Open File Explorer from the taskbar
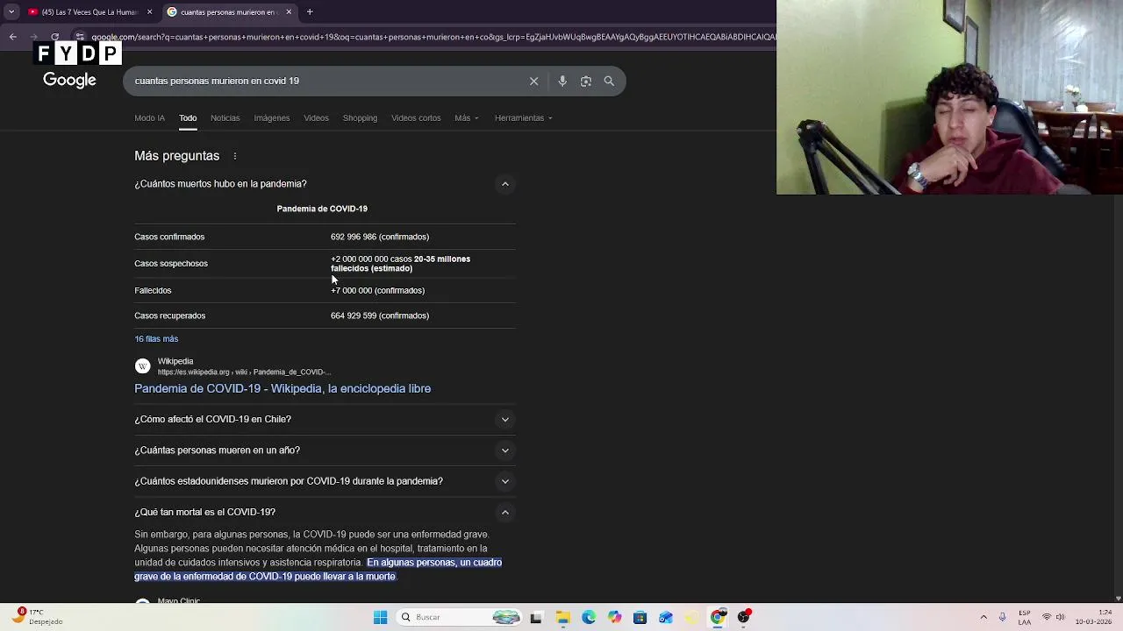The height and width of the screenshot is (631, 1123). [562, 617]
